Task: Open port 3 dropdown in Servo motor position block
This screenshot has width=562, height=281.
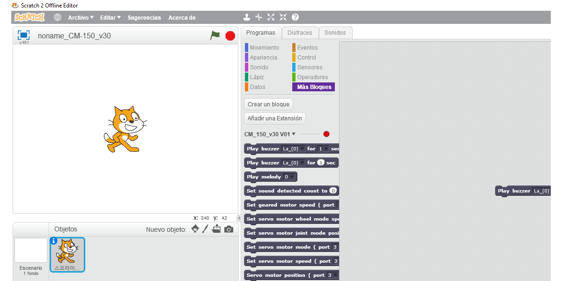Action: (333, 275)
